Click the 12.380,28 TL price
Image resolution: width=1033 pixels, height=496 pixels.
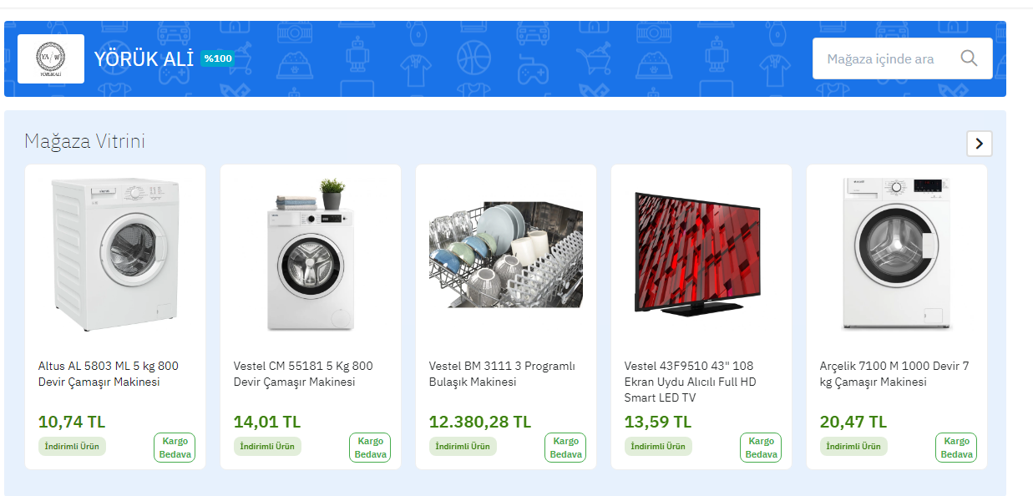click(x=480, y=422)
